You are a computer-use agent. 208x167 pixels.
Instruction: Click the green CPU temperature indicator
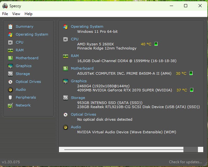156,44
